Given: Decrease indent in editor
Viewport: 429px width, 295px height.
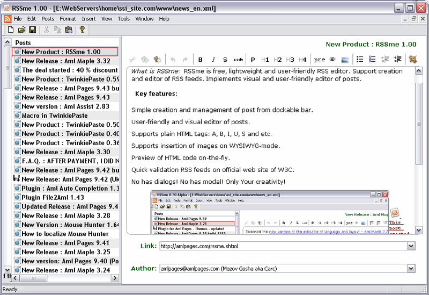Looking at the screenshot, I should point(385,59).
